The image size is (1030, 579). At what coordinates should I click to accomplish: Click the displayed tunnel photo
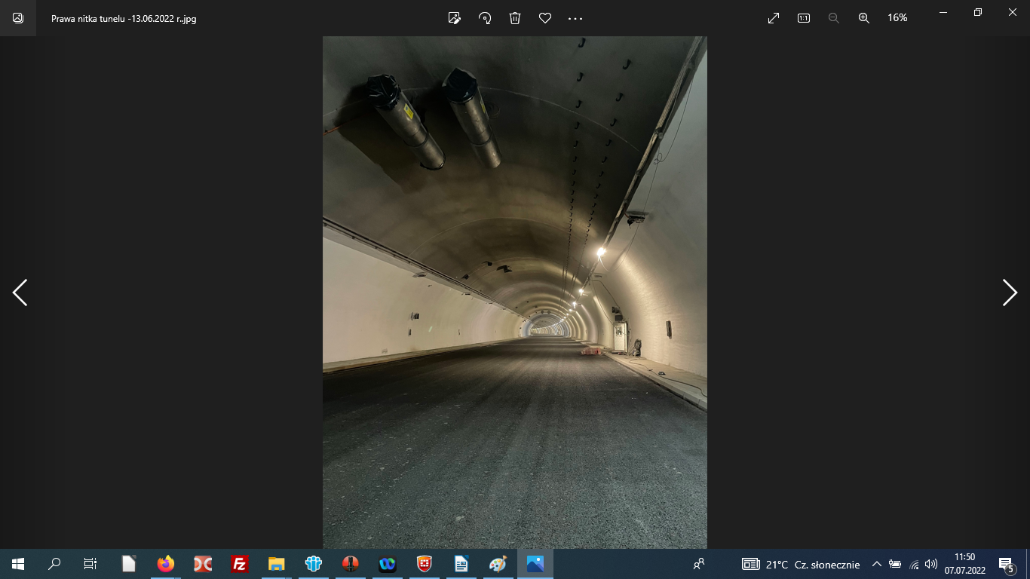pyautogui.click(x=515, y=293)
